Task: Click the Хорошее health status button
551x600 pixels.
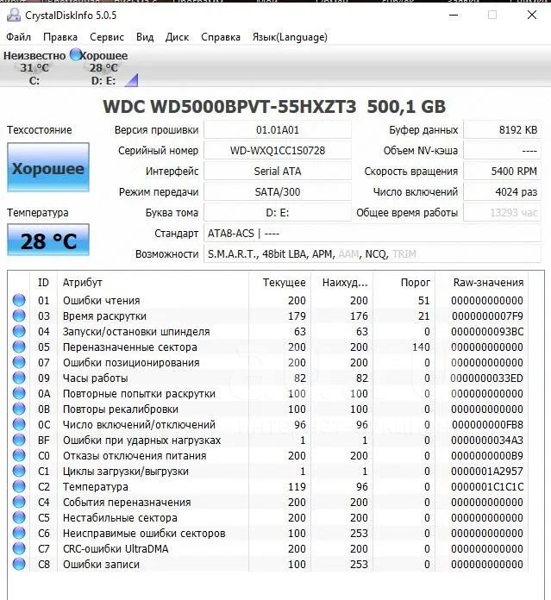Action: pos(48,167)
